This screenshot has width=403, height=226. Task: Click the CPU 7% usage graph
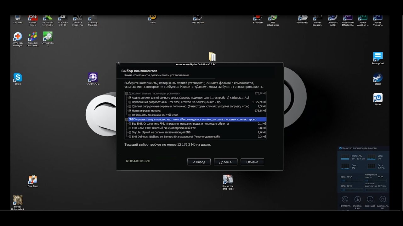tap(371, 157)
